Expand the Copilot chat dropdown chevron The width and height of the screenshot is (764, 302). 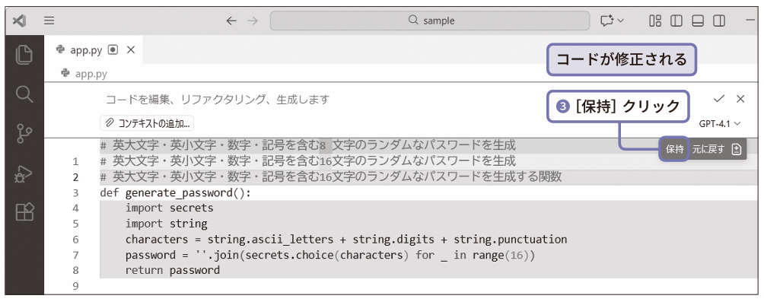[x=620, y=21]
